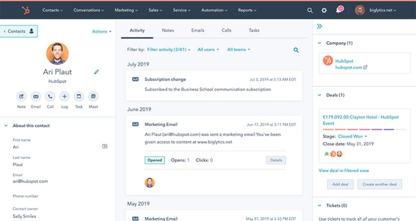Screen dimensions: 416x221
Task: Edit contact name with pencil icon
Action: point(96,72)
